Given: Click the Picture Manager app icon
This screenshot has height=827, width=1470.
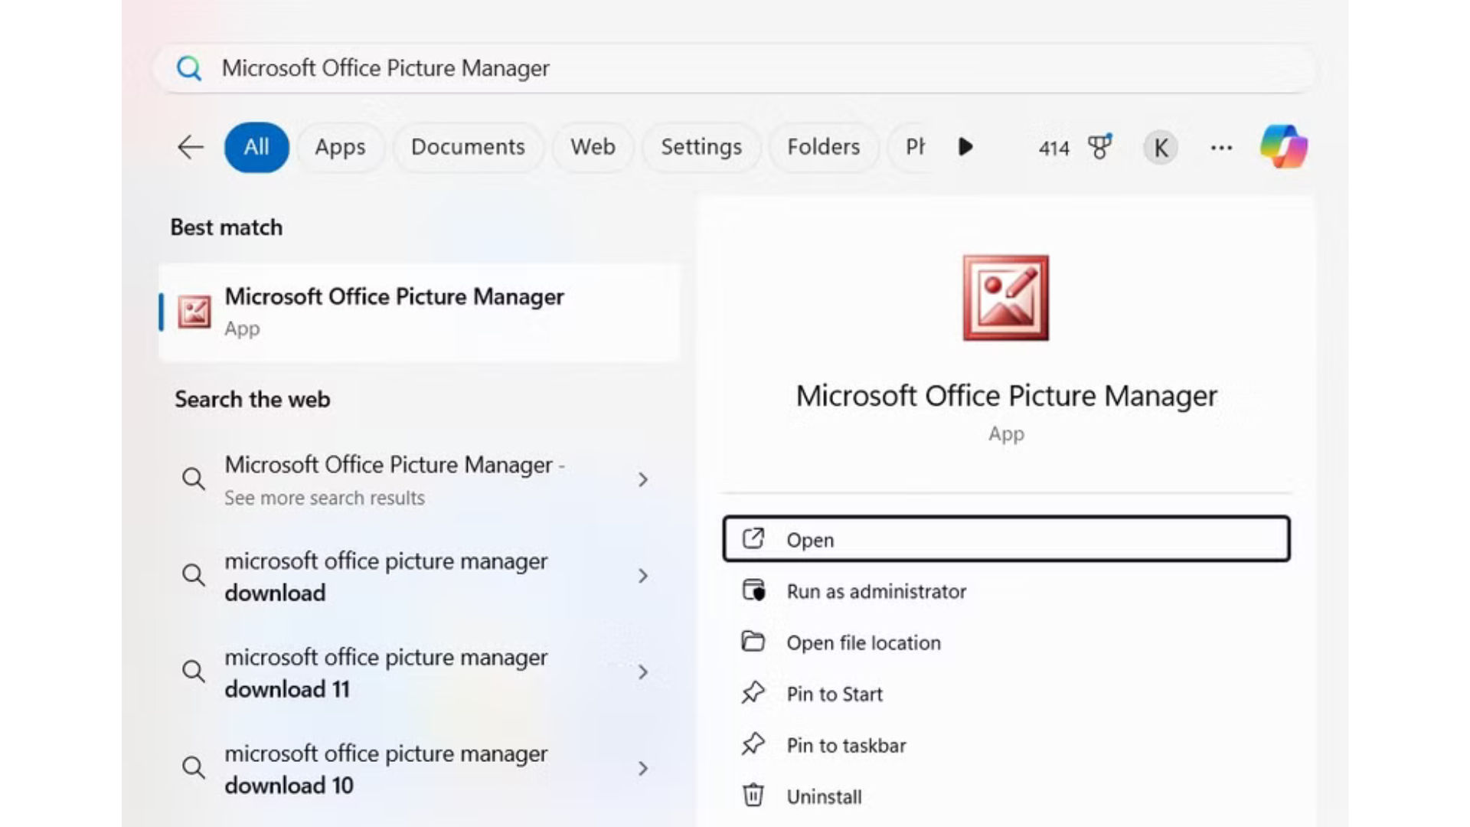Looking at the screenshot, I should [x=194, y=312].
